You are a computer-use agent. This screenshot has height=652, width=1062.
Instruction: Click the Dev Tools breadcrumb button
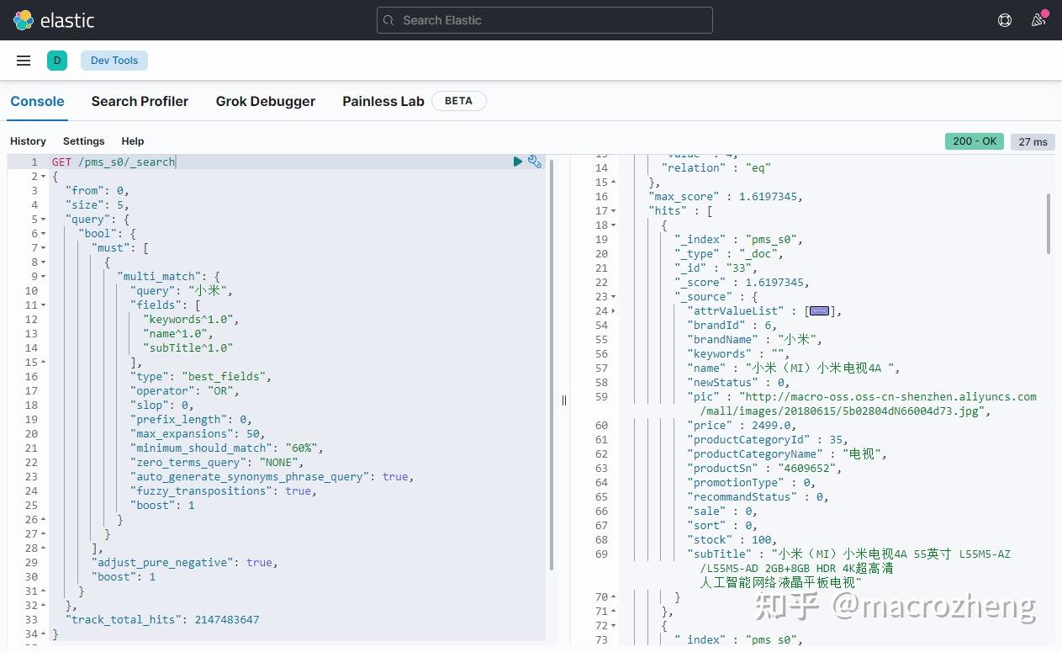[114, 60]
